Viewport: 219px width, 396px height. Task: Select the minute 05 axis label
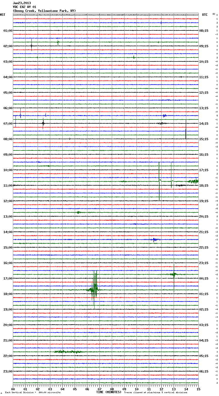pyautogui.click(x=75, y=389)
